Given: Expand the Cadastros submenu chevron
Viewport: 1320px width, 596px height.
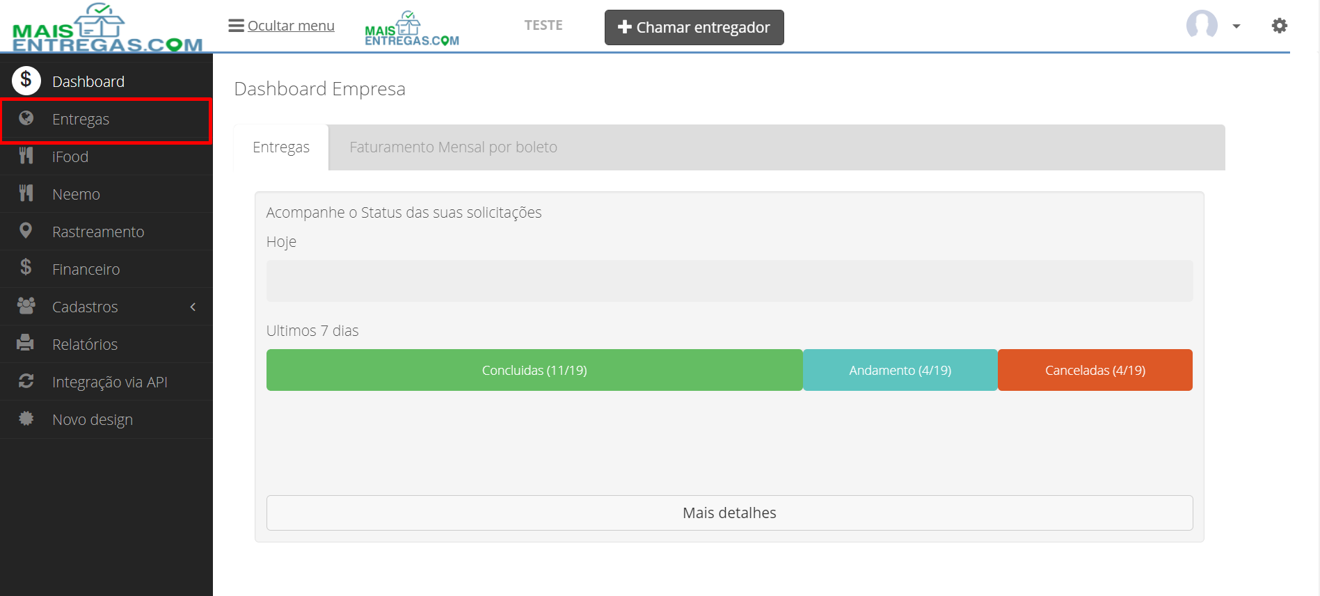Looking at the screenshot, I should [193, 307].
